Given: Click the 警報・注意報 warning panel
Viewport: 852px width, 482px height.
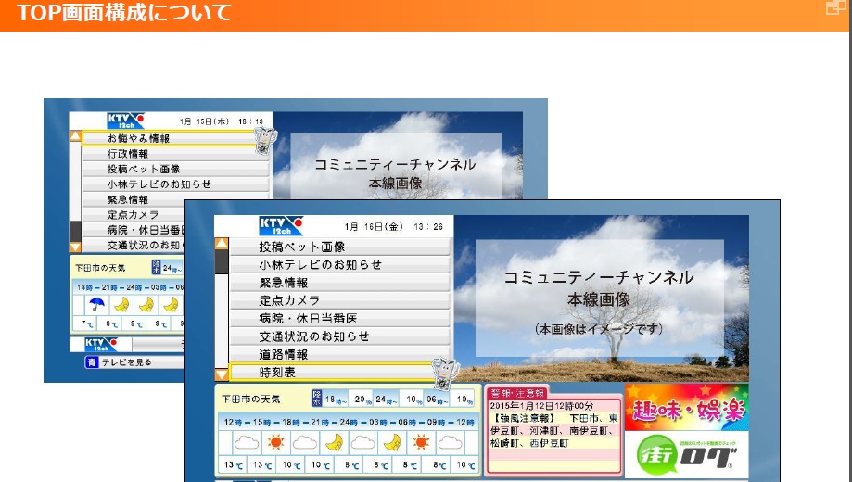Looking at the screenshot, I should tap(553, 431).
